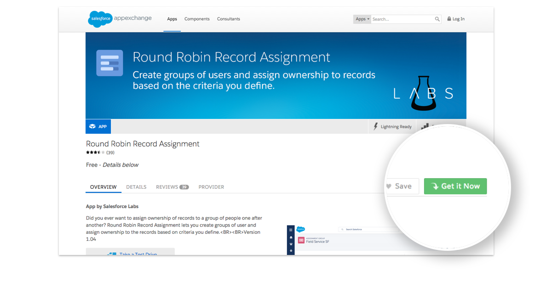Open the Consultants navigation tab

pos(229,19)
